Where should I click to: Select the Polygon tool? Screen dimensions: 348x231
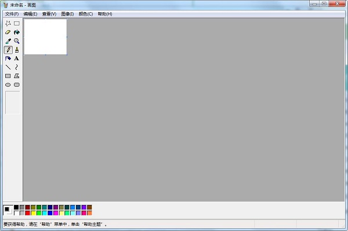(x=17, y=76)
